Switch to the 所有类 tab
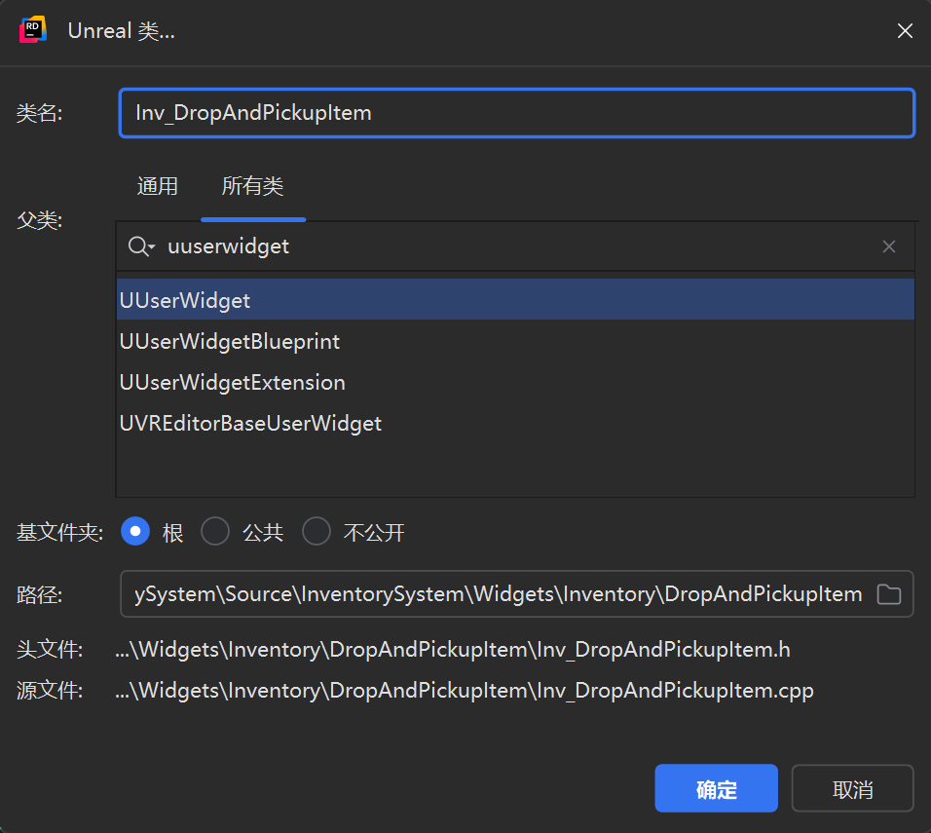Viewport: 931px width, 833px height. click(253, 186)
